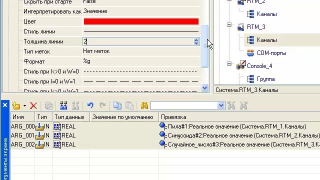
Task: Click the binoculars find icon
Action: tap(144, 105)
